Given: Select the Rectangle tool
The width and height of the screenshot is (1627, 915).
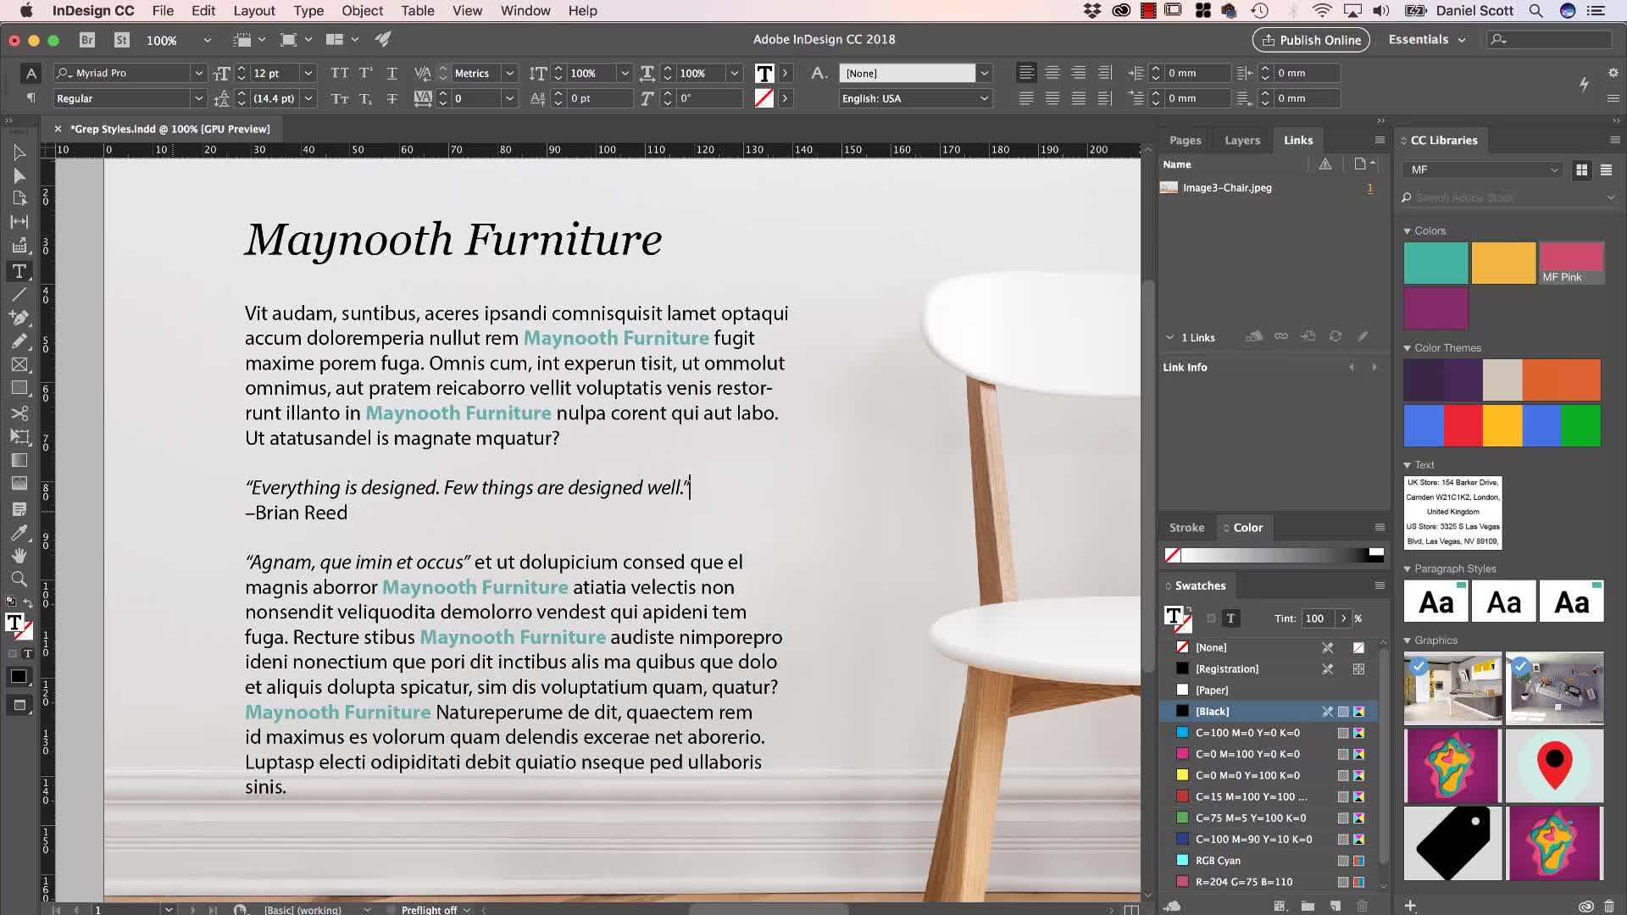Looking at the screenshot, I should coord(19,388).
